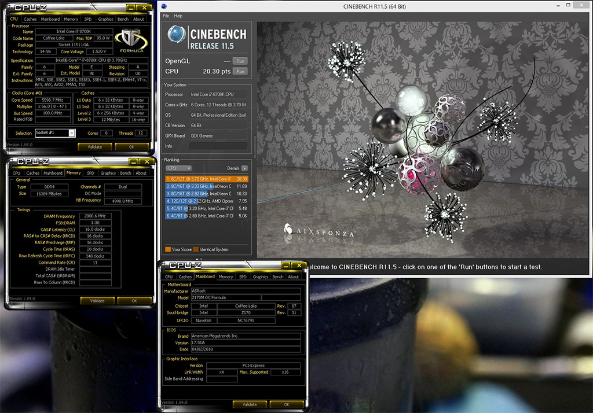The width and height of the screenshot is (593, 413).
Task: Open Bench tab in the ASRock motherboard CPU-Z window
Action: coord(278,277)
